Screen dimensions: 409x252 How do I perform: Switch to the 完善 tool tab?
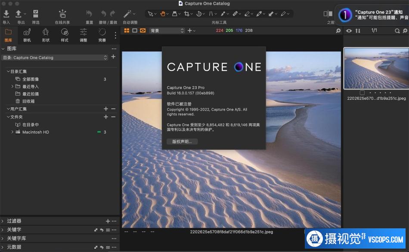102,35
